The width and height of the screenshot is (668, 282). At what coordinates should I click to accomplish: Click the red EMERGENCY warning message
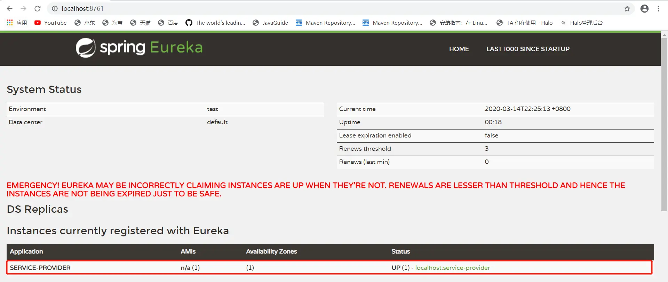click(x=316, y=189)
